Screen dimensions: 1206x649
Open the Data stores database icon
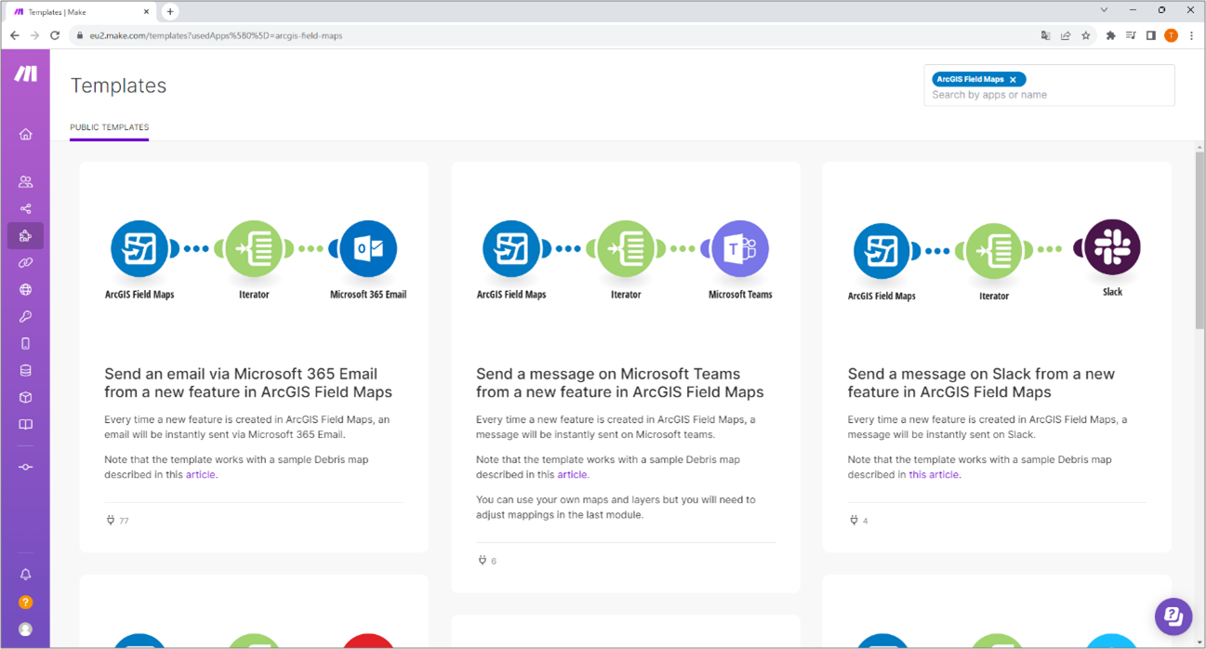pyautogui.click(x=25, y=370)
